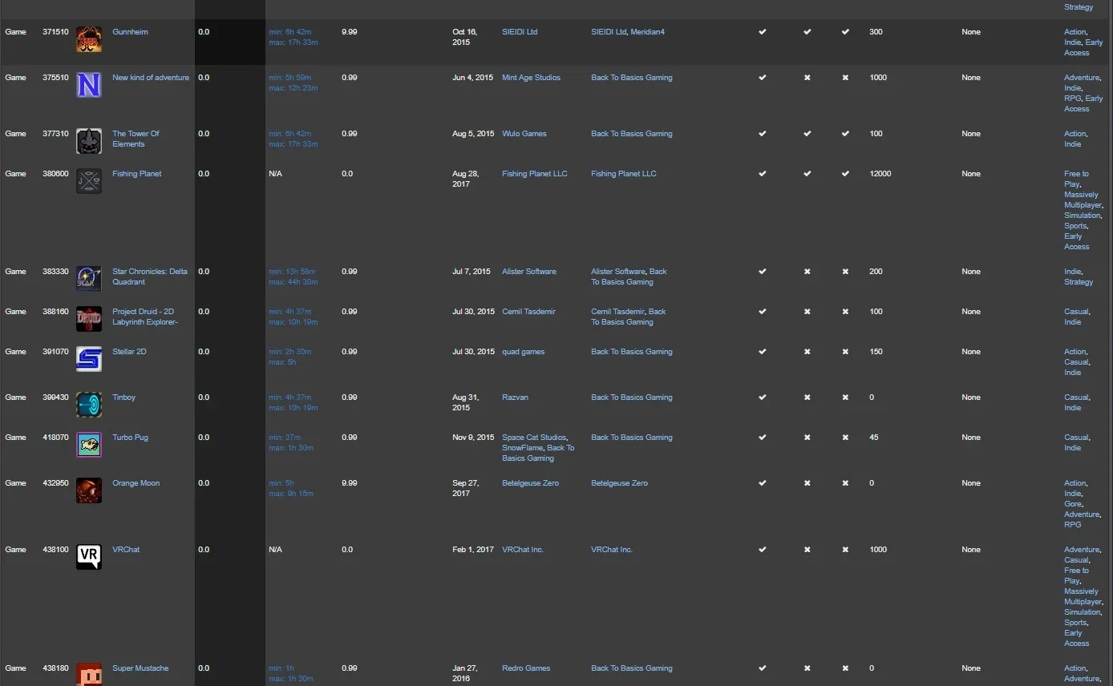Open the Turbo Pug title link
This screenshot has height=686, width=1113.
(130, 438)
